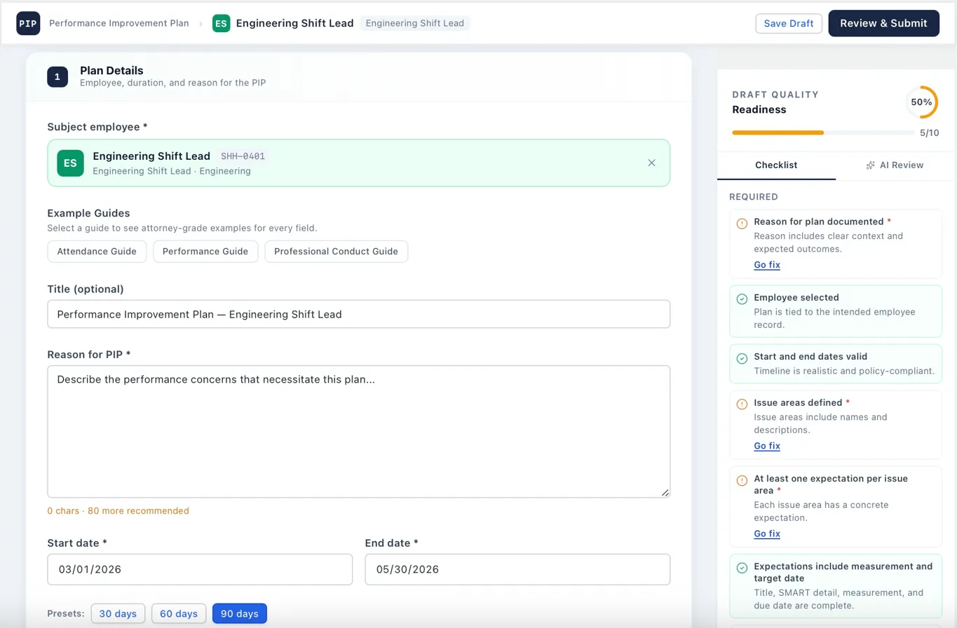Switch to the Checklist tab
This screenshot has height=628, width=957.
point(776,165)
